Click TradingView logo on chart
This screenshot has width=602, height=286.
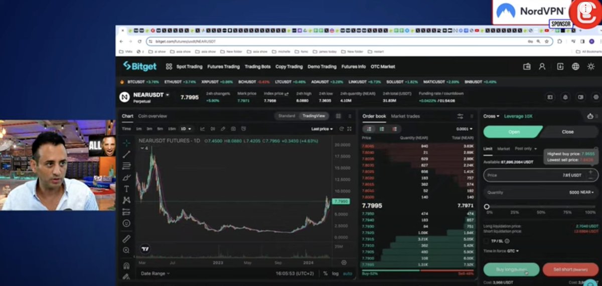145,248
